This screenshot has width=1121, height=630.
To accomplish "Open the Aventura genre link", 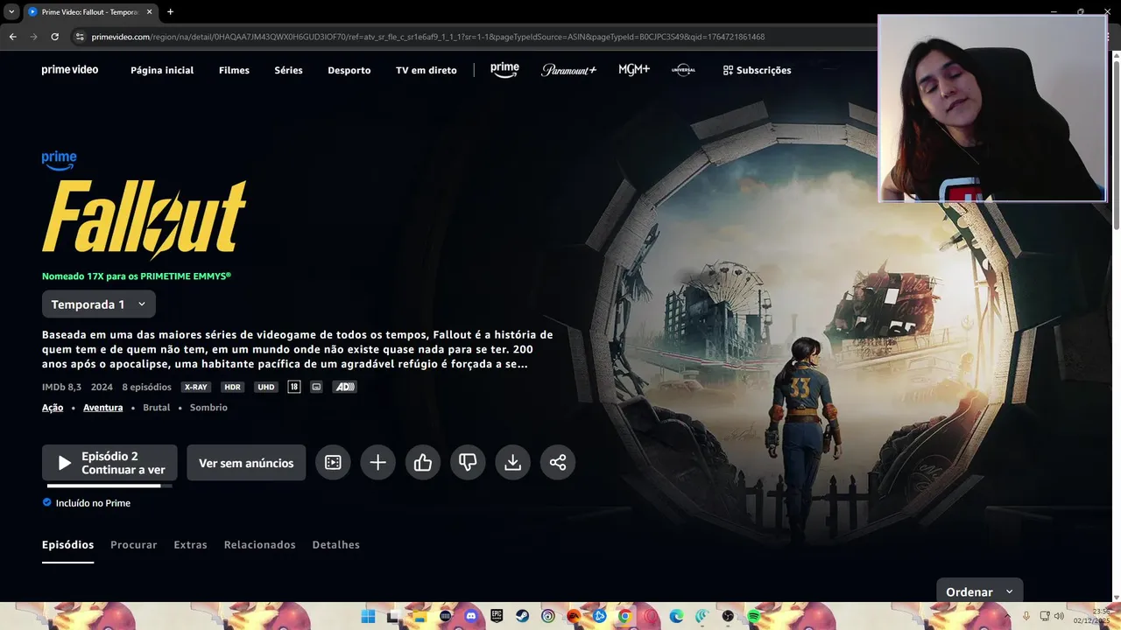I will [x=102, y=408].
